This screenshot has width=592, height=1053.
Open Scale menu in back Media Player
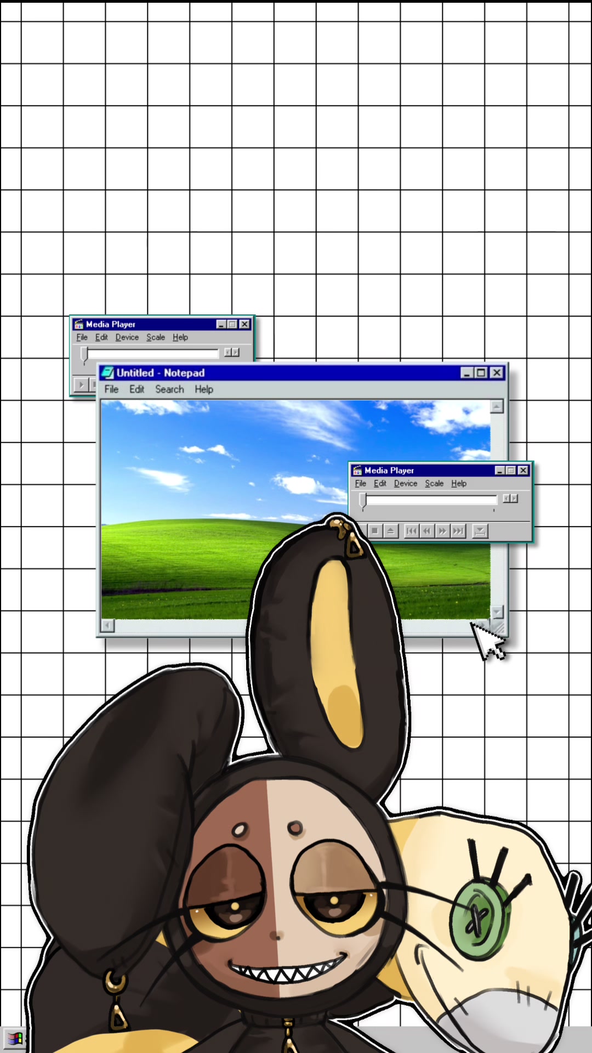(x=155, y=337)
